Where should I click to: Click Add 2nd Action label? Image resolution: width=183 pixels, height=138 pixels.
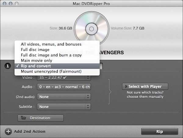[x=30, y=132]
